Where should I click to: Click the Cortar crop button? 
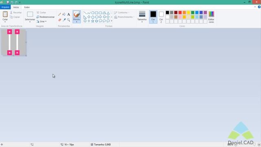41,13
